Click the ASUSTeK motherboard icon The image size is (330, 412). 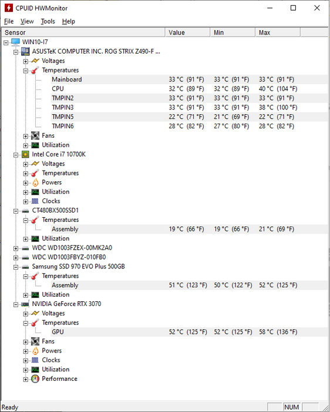pos(25,52)
